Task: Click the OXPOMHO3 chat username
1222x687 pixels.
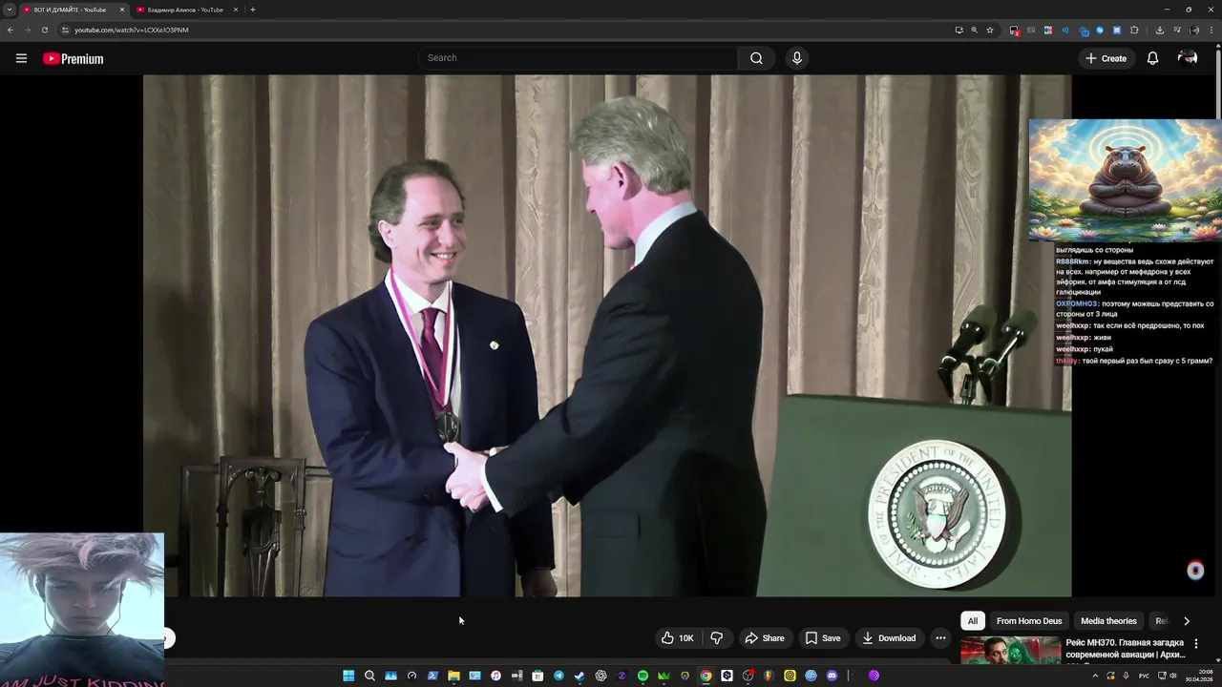Action: tap(1077, 303)
